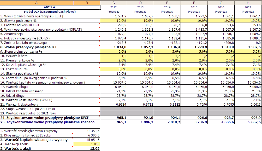Click the Wartość 1 akcji value 15,05
Viewport: 262px width, 151px height.
[87, 149]
